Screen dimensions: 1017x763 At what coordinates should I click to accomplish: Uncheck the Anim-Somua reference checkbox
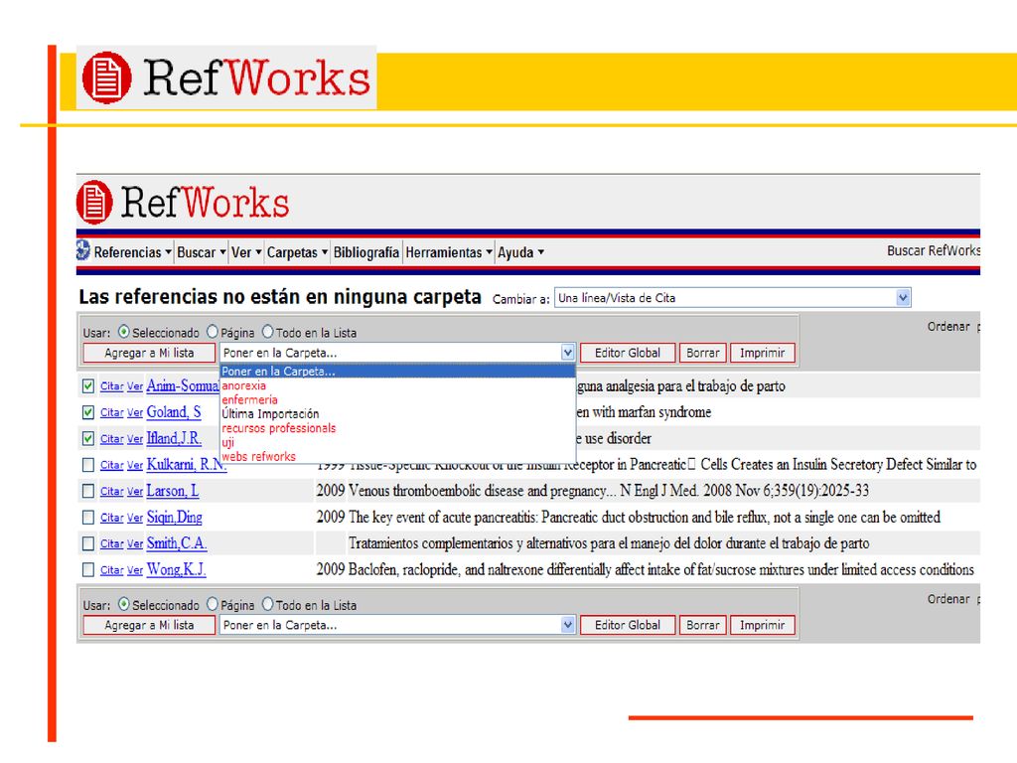pos(88,386)
